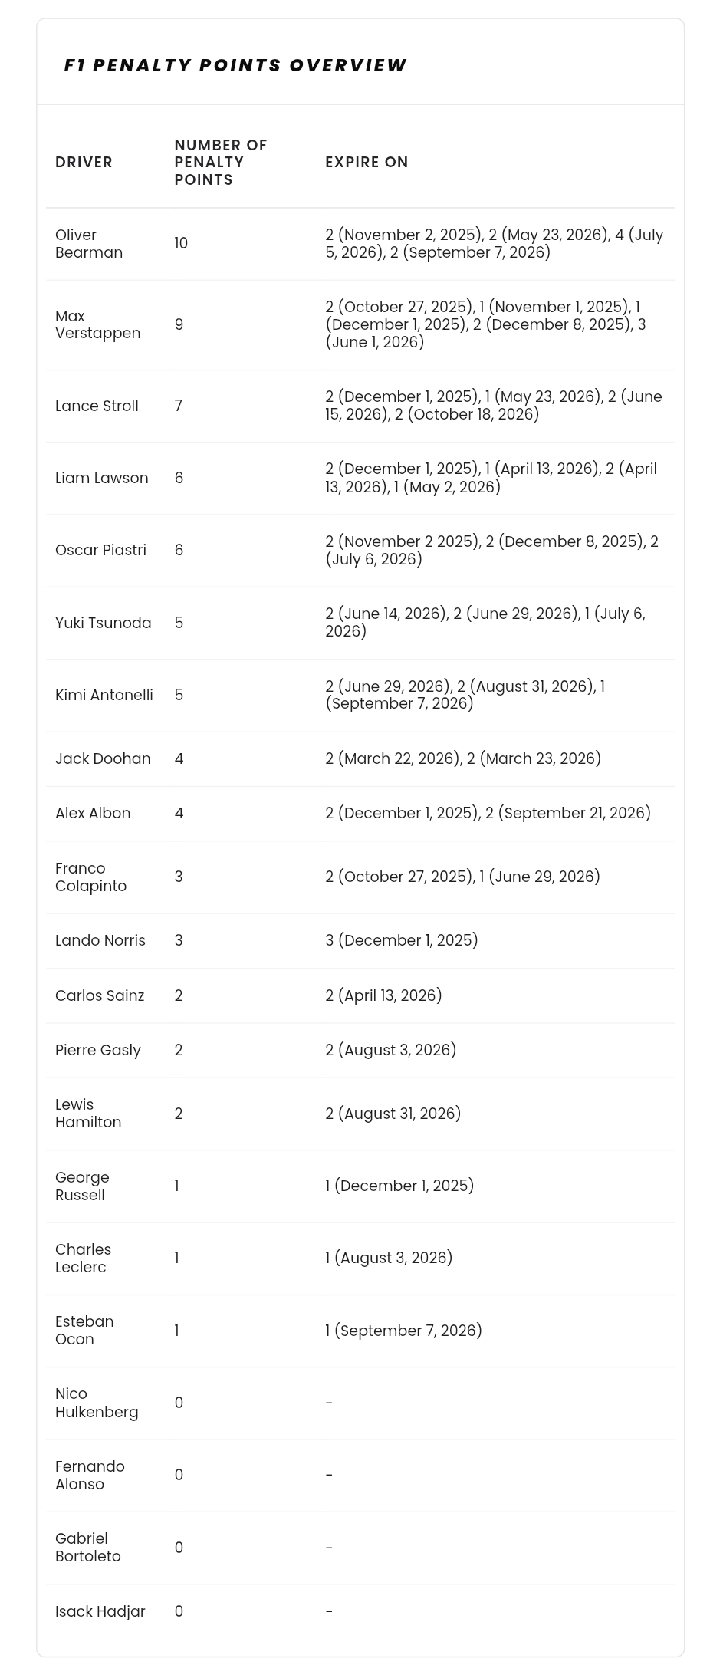
Task: Select the Charles Leclerc driver name
Action: [x=83, y=1258]
